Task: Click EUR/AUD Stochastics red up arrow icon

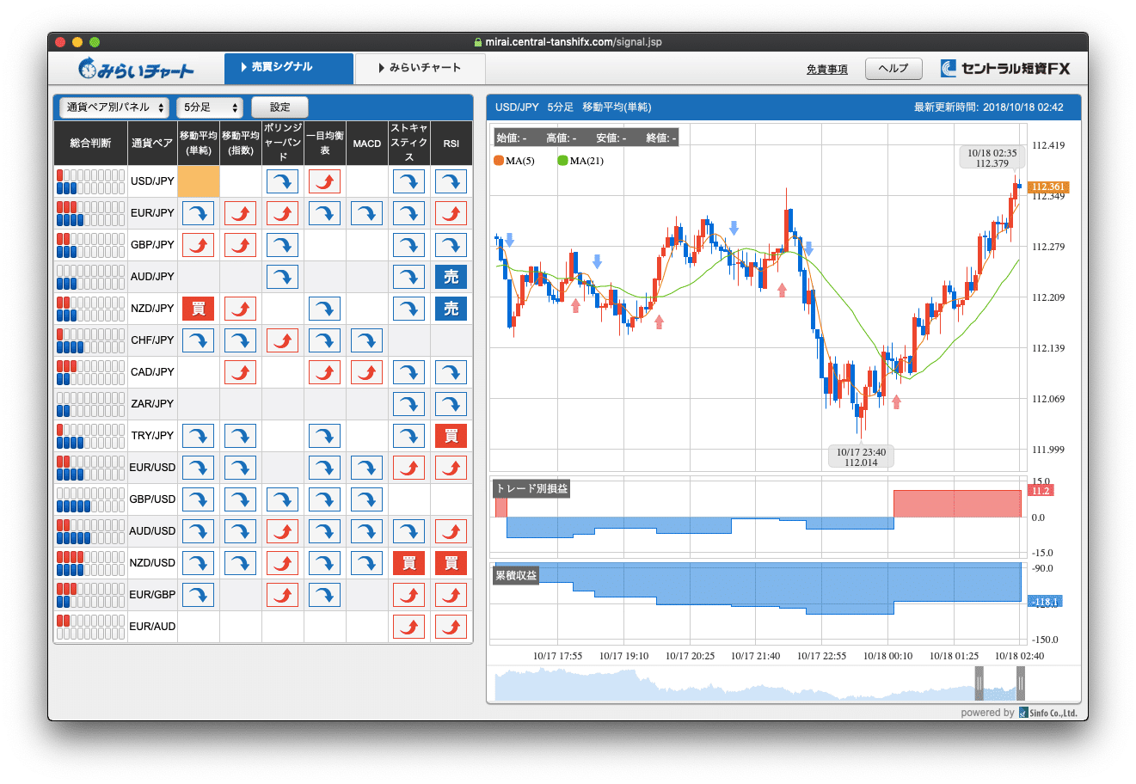Action: coord(408,627)
